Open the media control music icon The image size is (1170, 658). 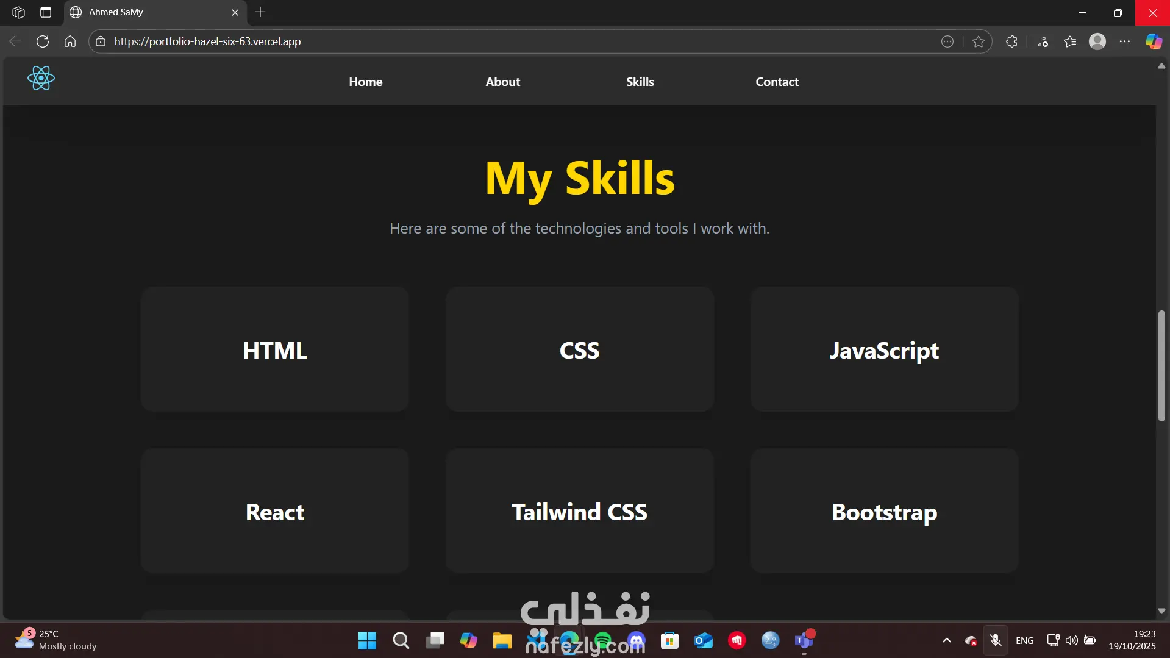1043,41
